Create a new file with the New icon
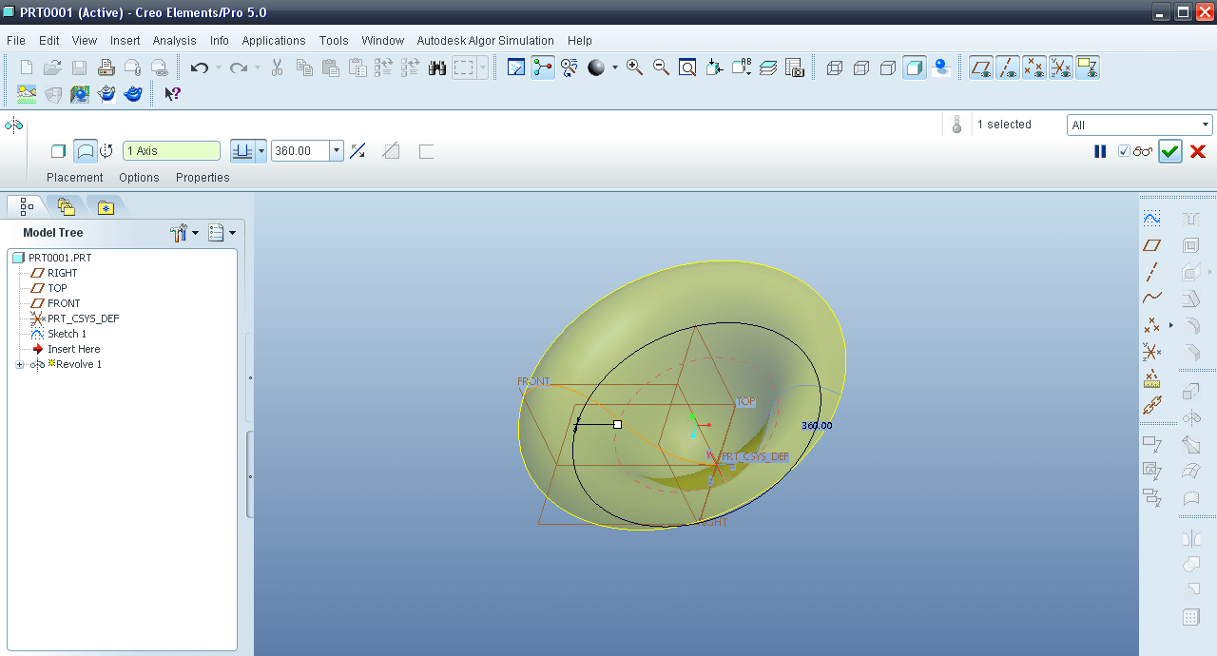 tap(27, 68)
